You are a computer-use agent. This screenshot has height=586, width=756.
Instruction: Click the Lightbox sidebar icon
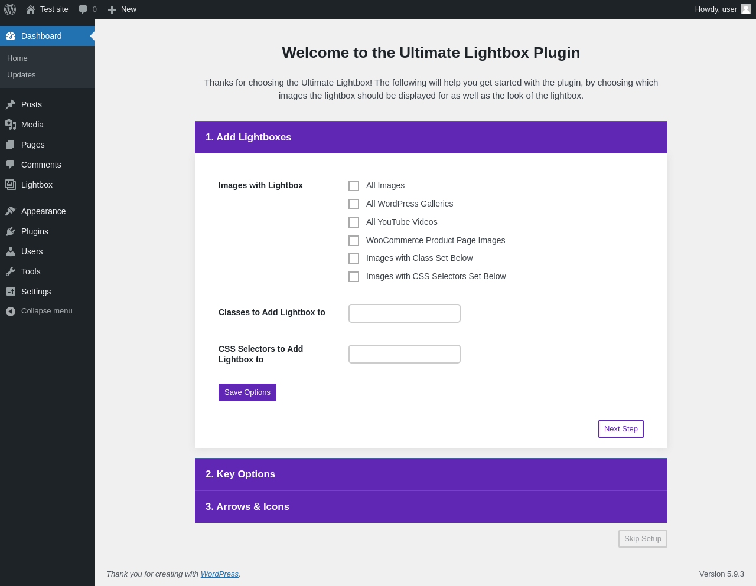coord(11,185)
